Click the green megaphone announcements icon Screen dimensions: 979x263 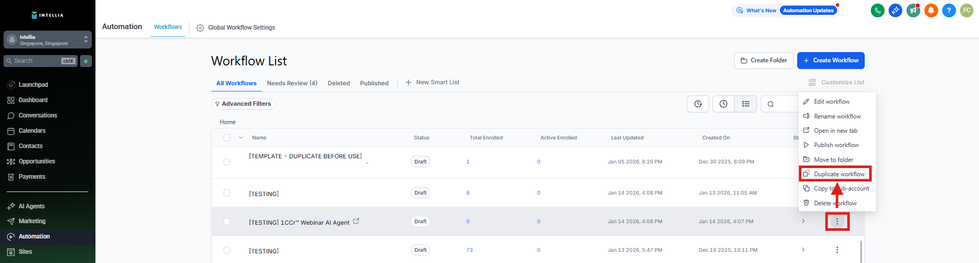pyautogui.click(x=913, y=10)
